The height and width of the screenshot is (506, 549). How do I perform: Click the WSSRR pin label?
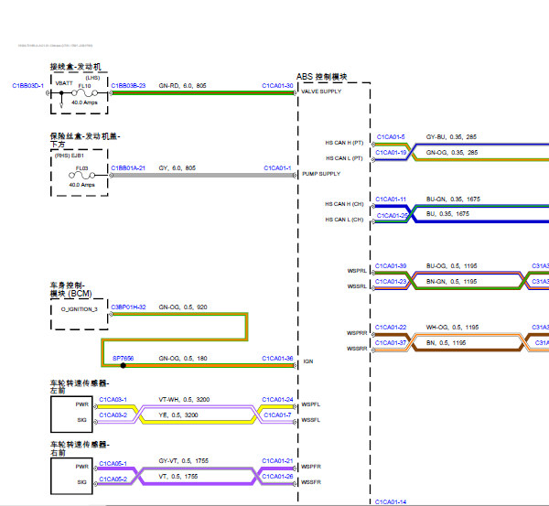357,349
